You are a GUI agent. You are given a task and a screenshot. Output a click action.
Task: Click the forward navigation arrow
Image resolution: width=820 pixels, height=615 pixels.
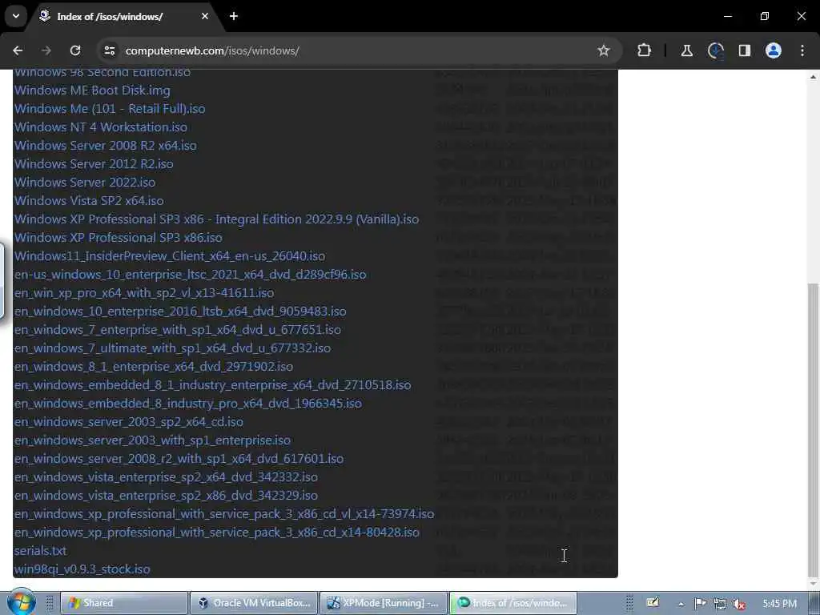(x=46, y=50)
